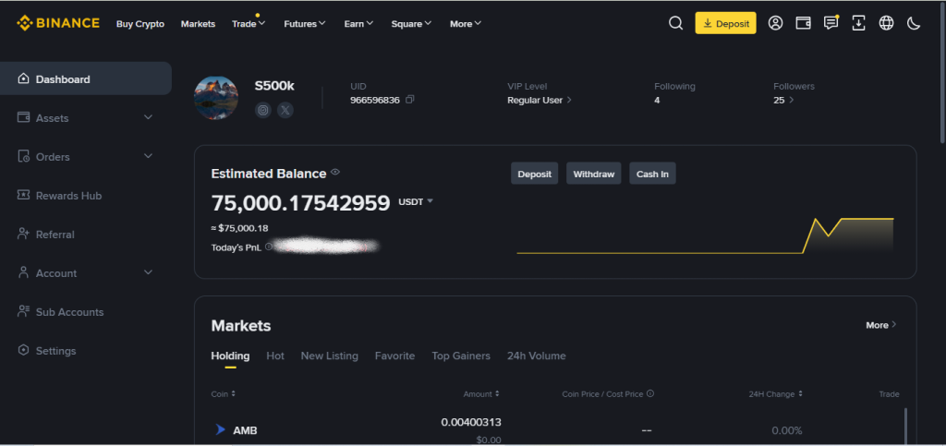Sort holdings by the Amount column header
Viewport: 946px width, 446px height.
tap(480, 394)
